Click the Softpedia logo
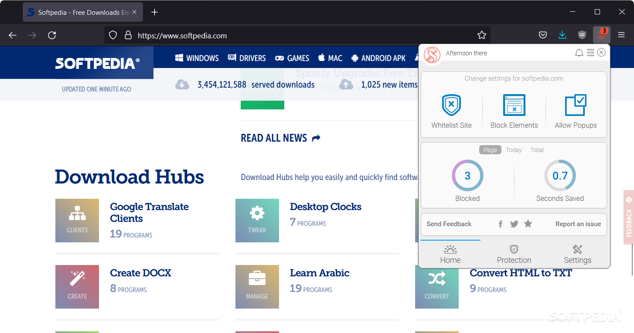This screenshot has width=634, height=333. [97, 64]
